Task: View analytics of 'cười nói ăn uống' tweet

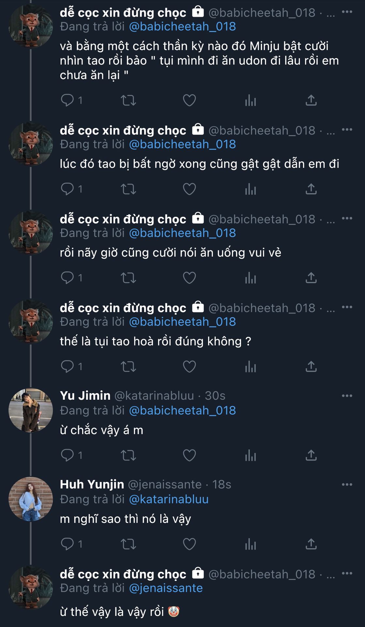Action: [250, 278]
